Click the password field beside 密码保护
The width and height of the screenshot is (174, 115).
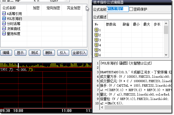159,9
